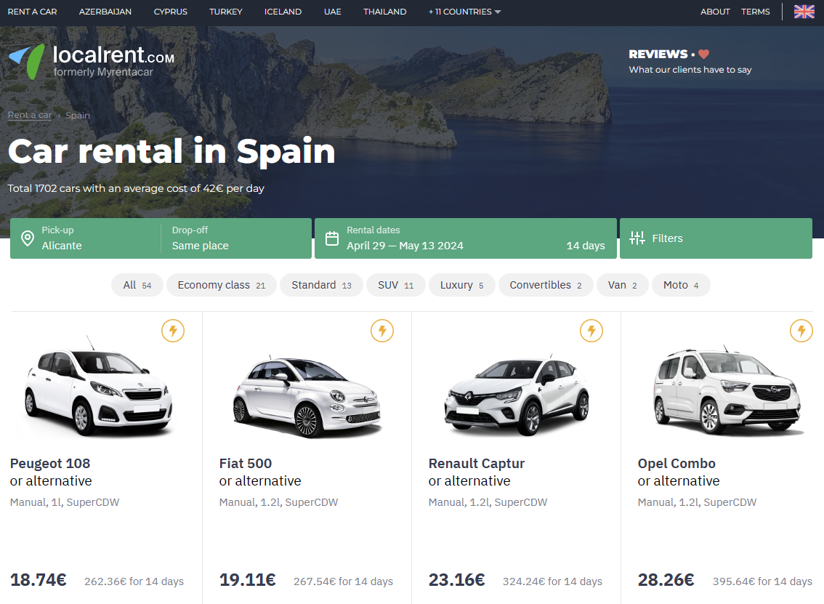Viewport: 824px width, 604px height.
Task: Open Turkey in the top menu
Action: point(226,12)
